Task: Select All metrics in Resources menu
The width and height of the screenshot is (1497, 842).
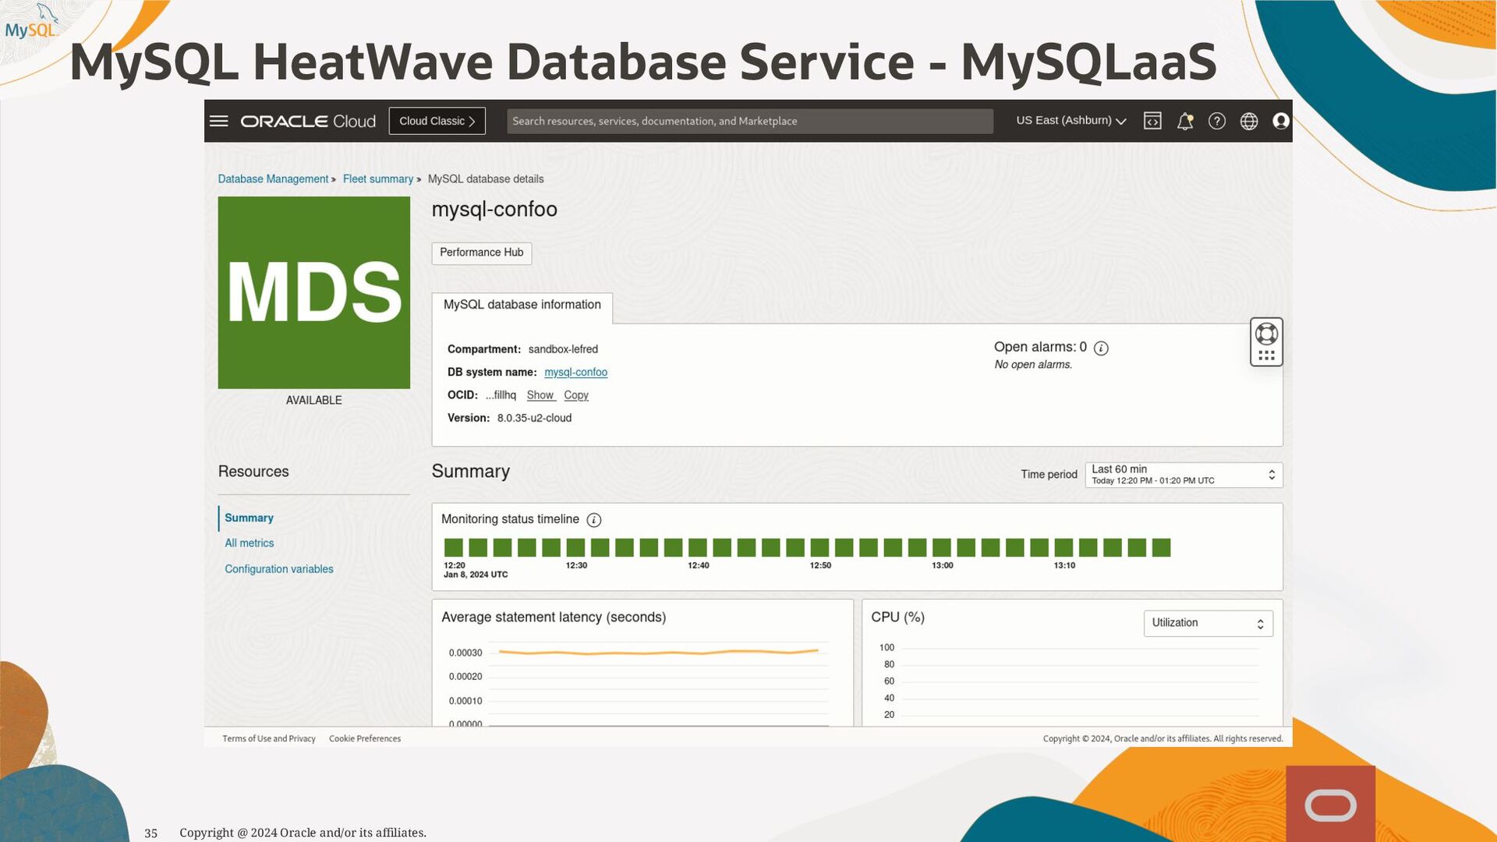Action: 249,543
